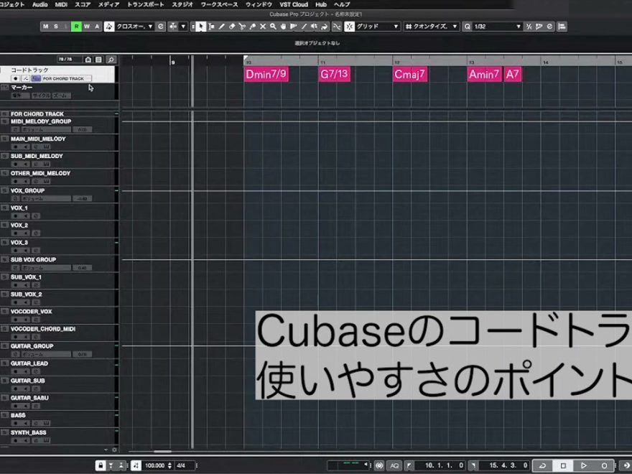Select the Range Selection tool
632x474 pixels.
click(211, 27)
